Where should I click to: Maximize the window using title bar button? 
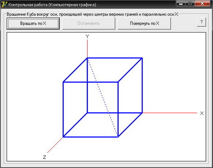pyautogui.click(x=190, y=4)
